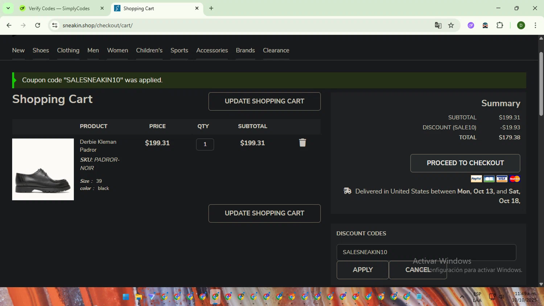Image resolution: width=544 pixels, height=306 pixels.
Task: Open the translate page icon
Action: (x=438, y=25)
